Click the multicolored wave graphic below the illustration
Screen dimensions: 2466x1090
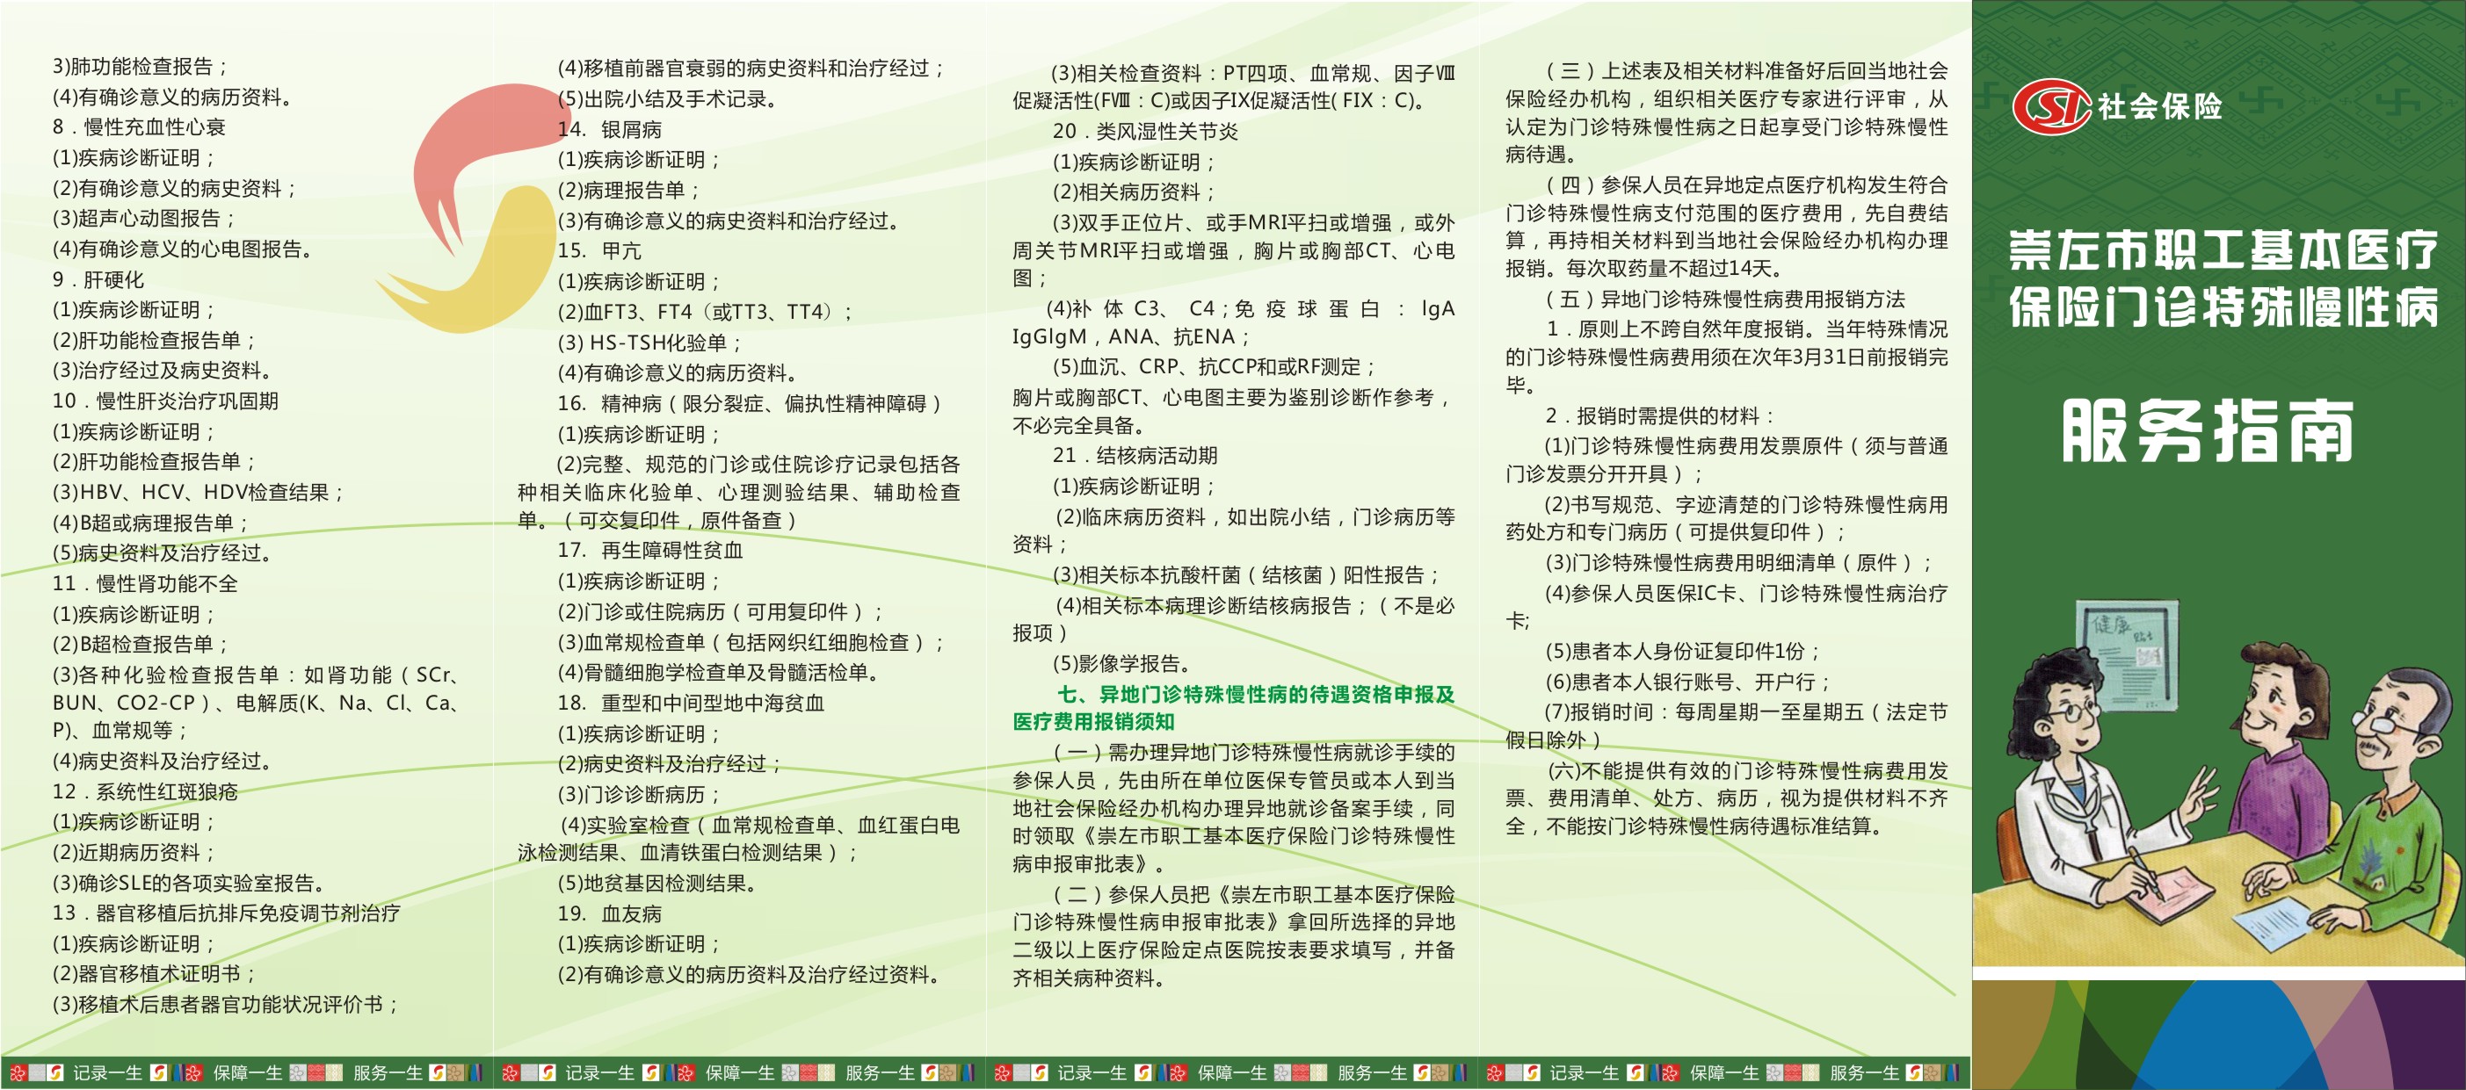click(x=2218, y=1034)
